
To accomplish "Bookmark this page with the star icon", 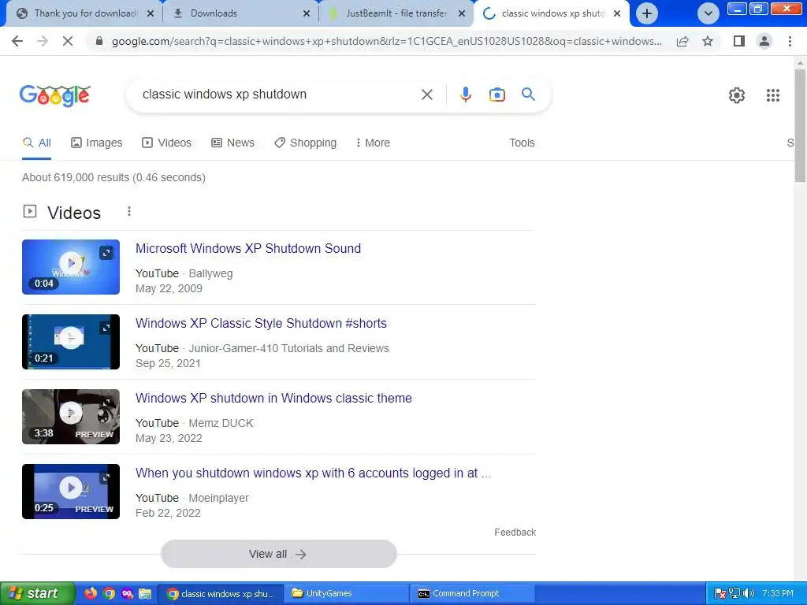I will pos(708,41).
